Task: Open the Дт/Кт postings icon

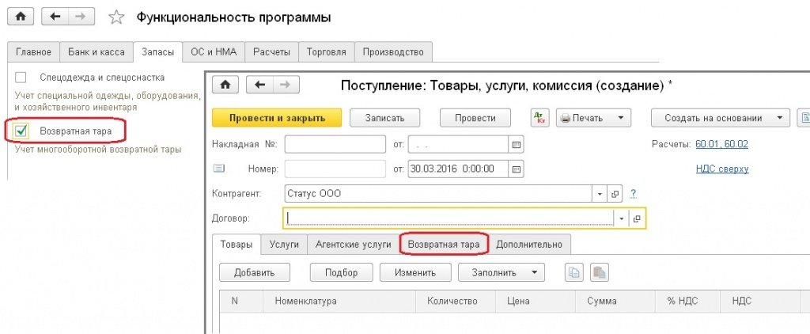Action: point(540,118)
